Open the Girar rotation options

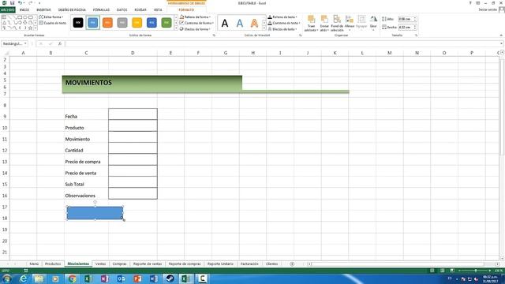(x=373, y=23)
